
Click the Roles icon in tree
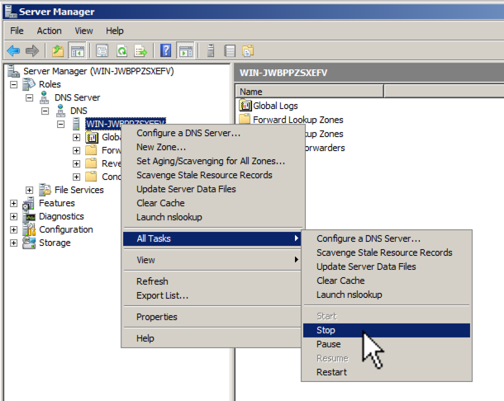[29, 84]
